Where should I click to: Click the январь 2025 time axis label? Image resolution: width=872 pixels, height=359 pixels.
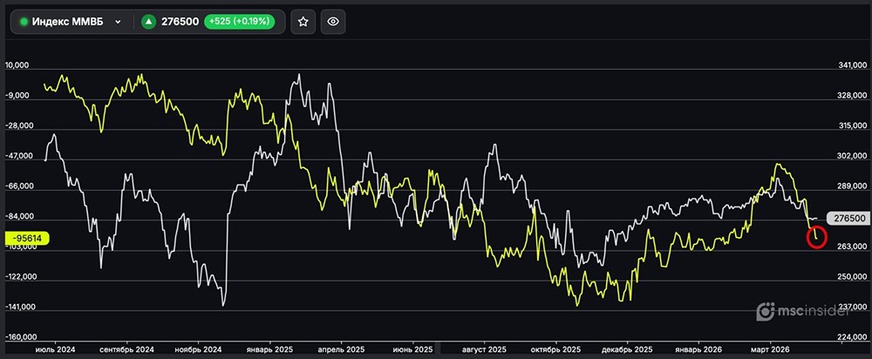pyautogui.click(x=272, y=349)
